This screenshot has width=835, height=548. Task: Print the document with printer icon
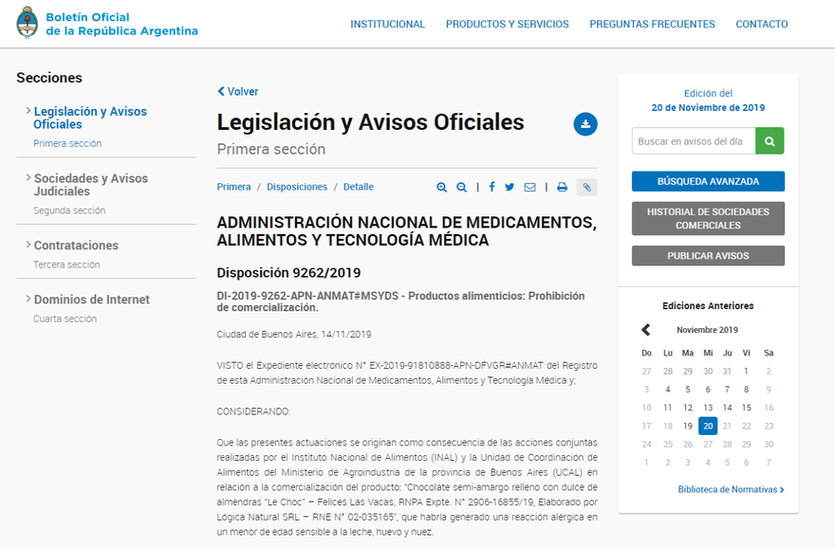pyautogui.click(x=562, y=188)
